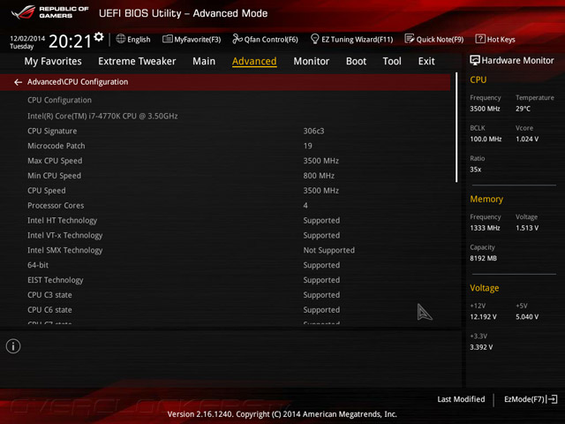Click the 8192 MB capacity value
Viewport: 565px width, 424px height.
[483, 258]
